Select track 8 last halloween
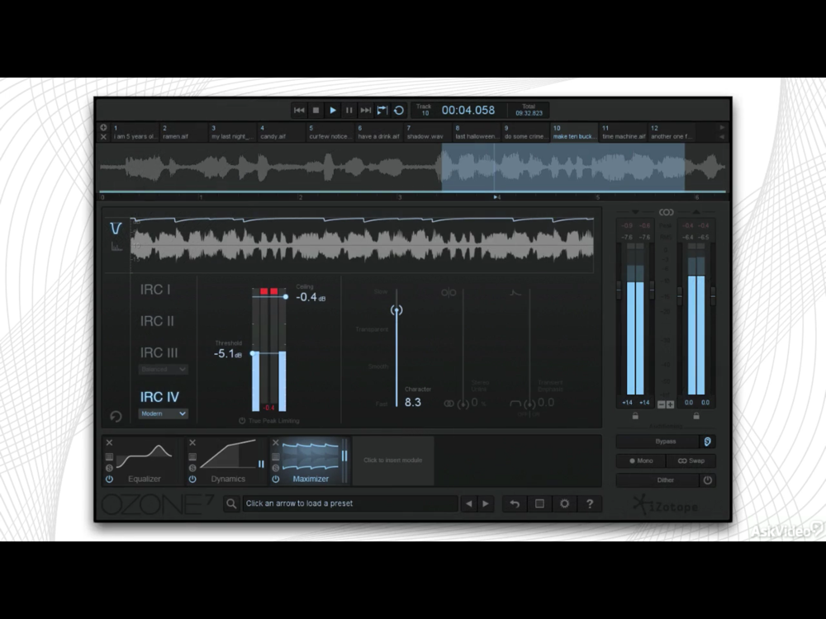 pyautogui.click(x=475, y=133)
